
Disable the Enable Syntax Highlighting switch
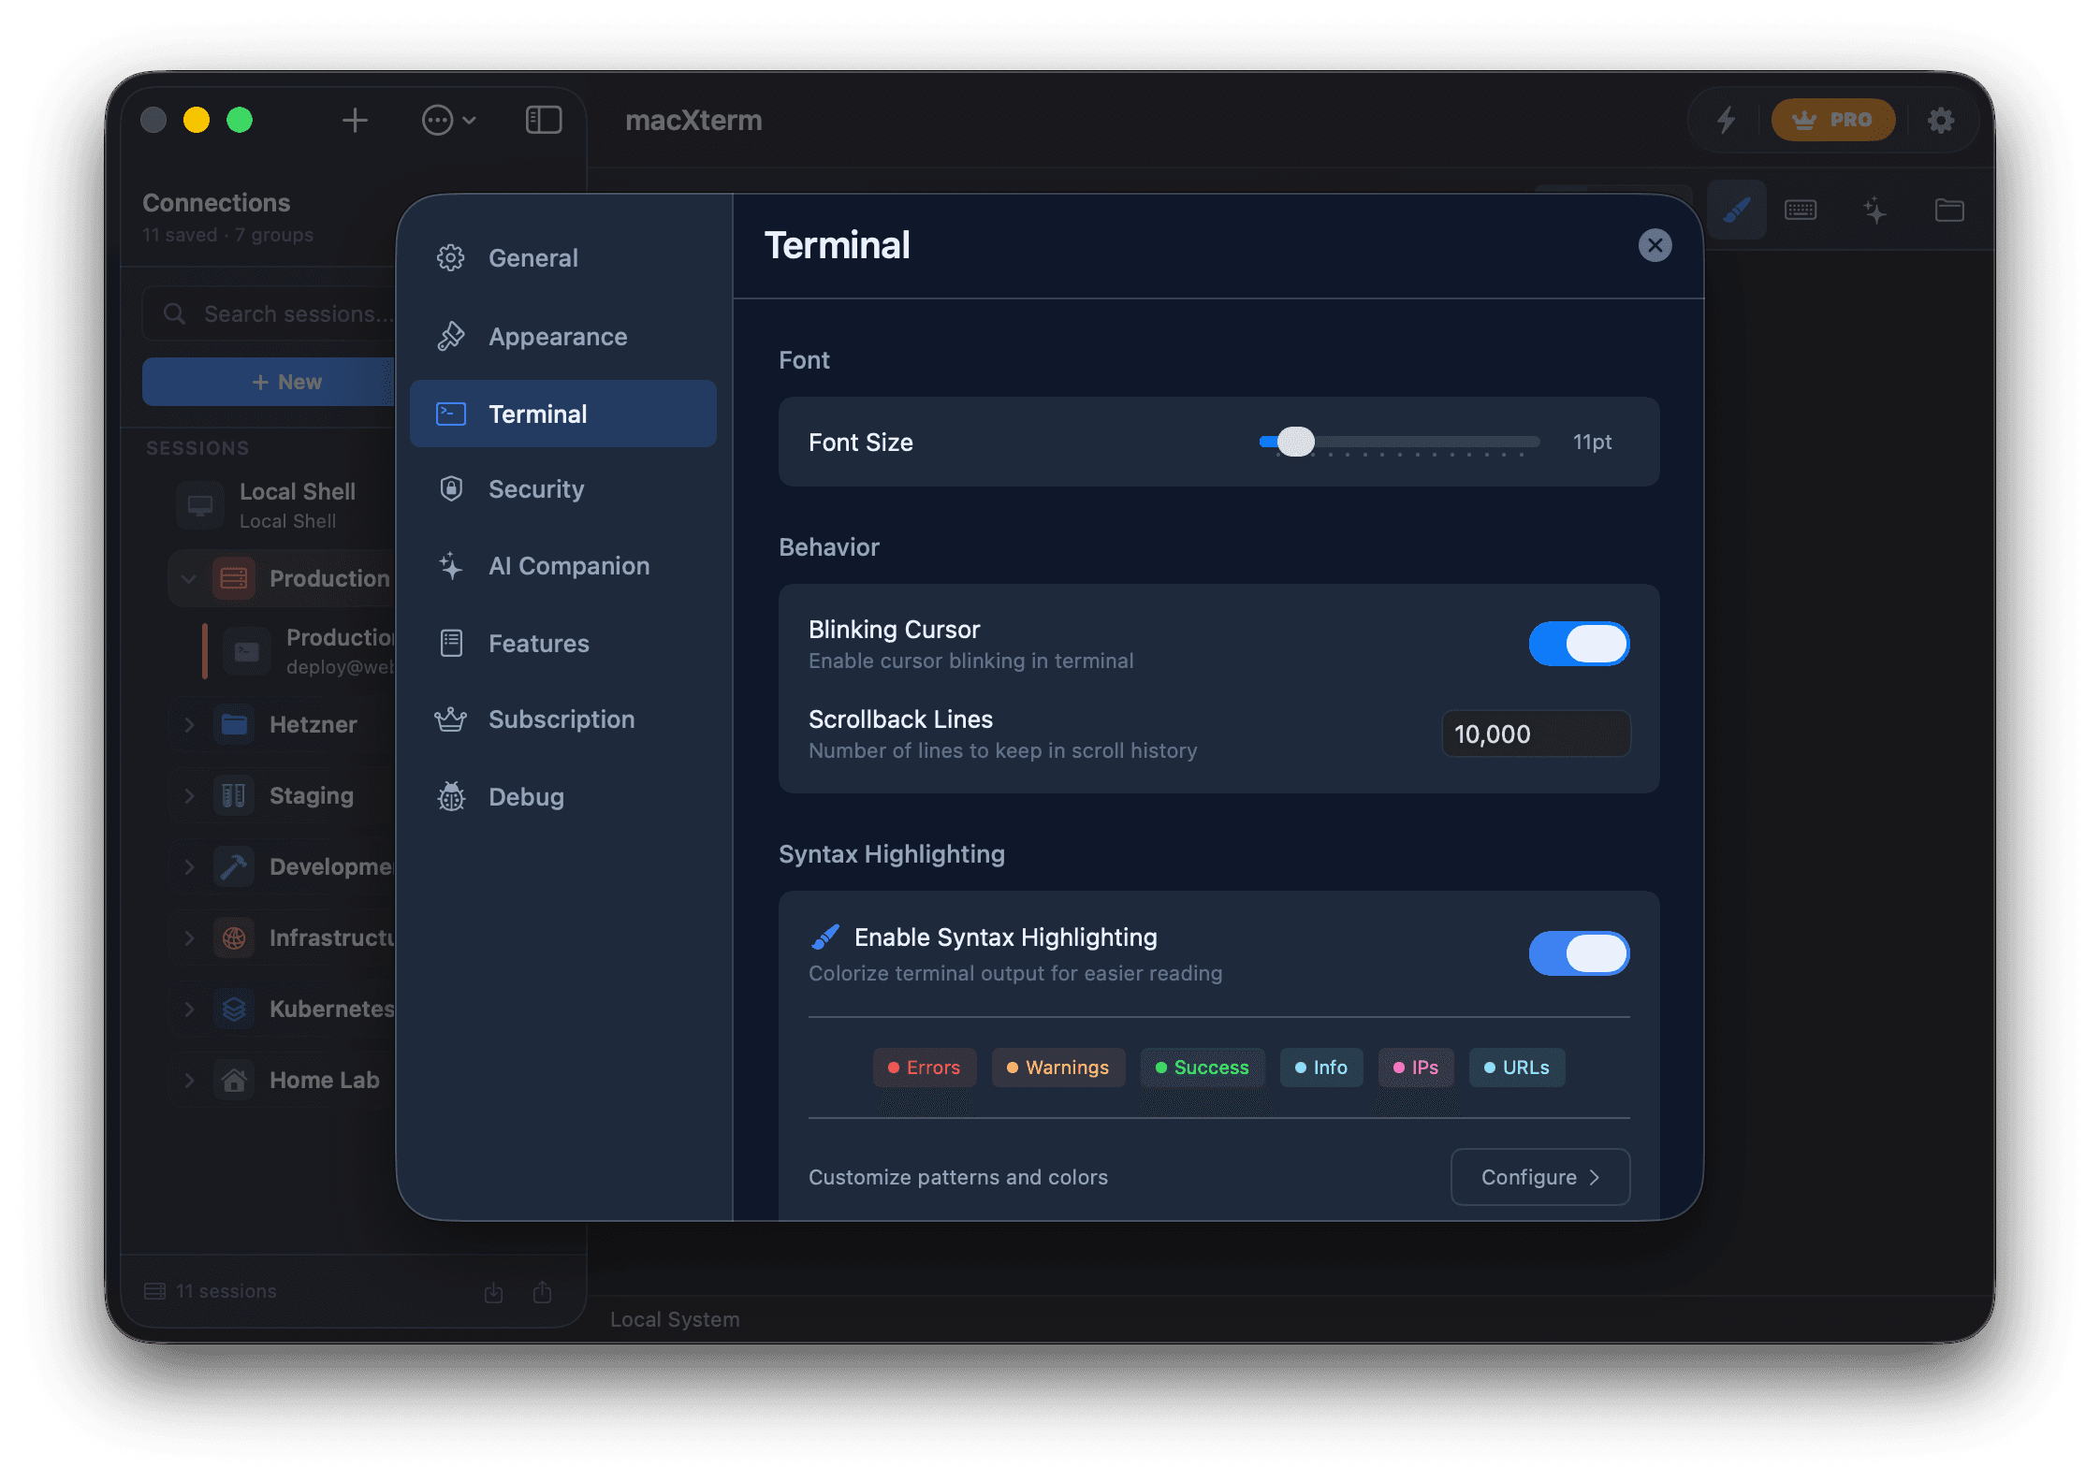(x=1579, y=953)
